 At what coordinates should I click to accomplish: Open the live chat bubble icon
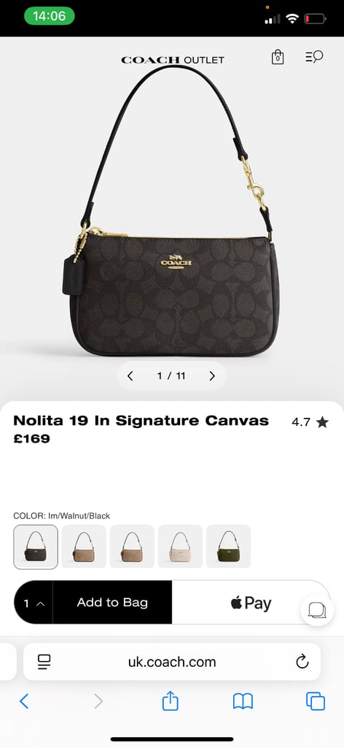[x=317, y=610]
